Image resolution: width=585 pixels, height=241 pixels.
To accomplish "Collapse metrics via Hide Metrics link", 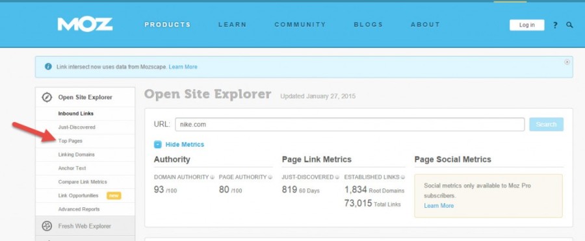I will (185, 144).
